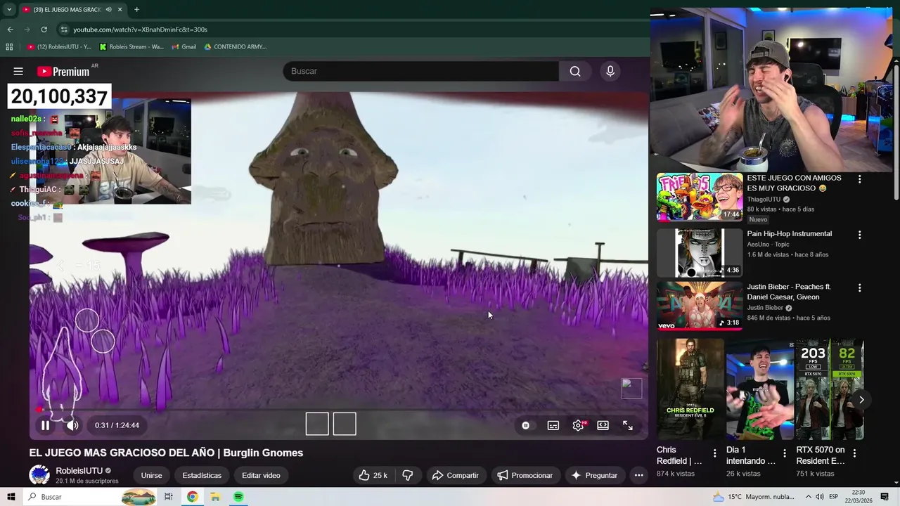Click the search magnifier button
The image size is (900, 506).
coord(575,71)
